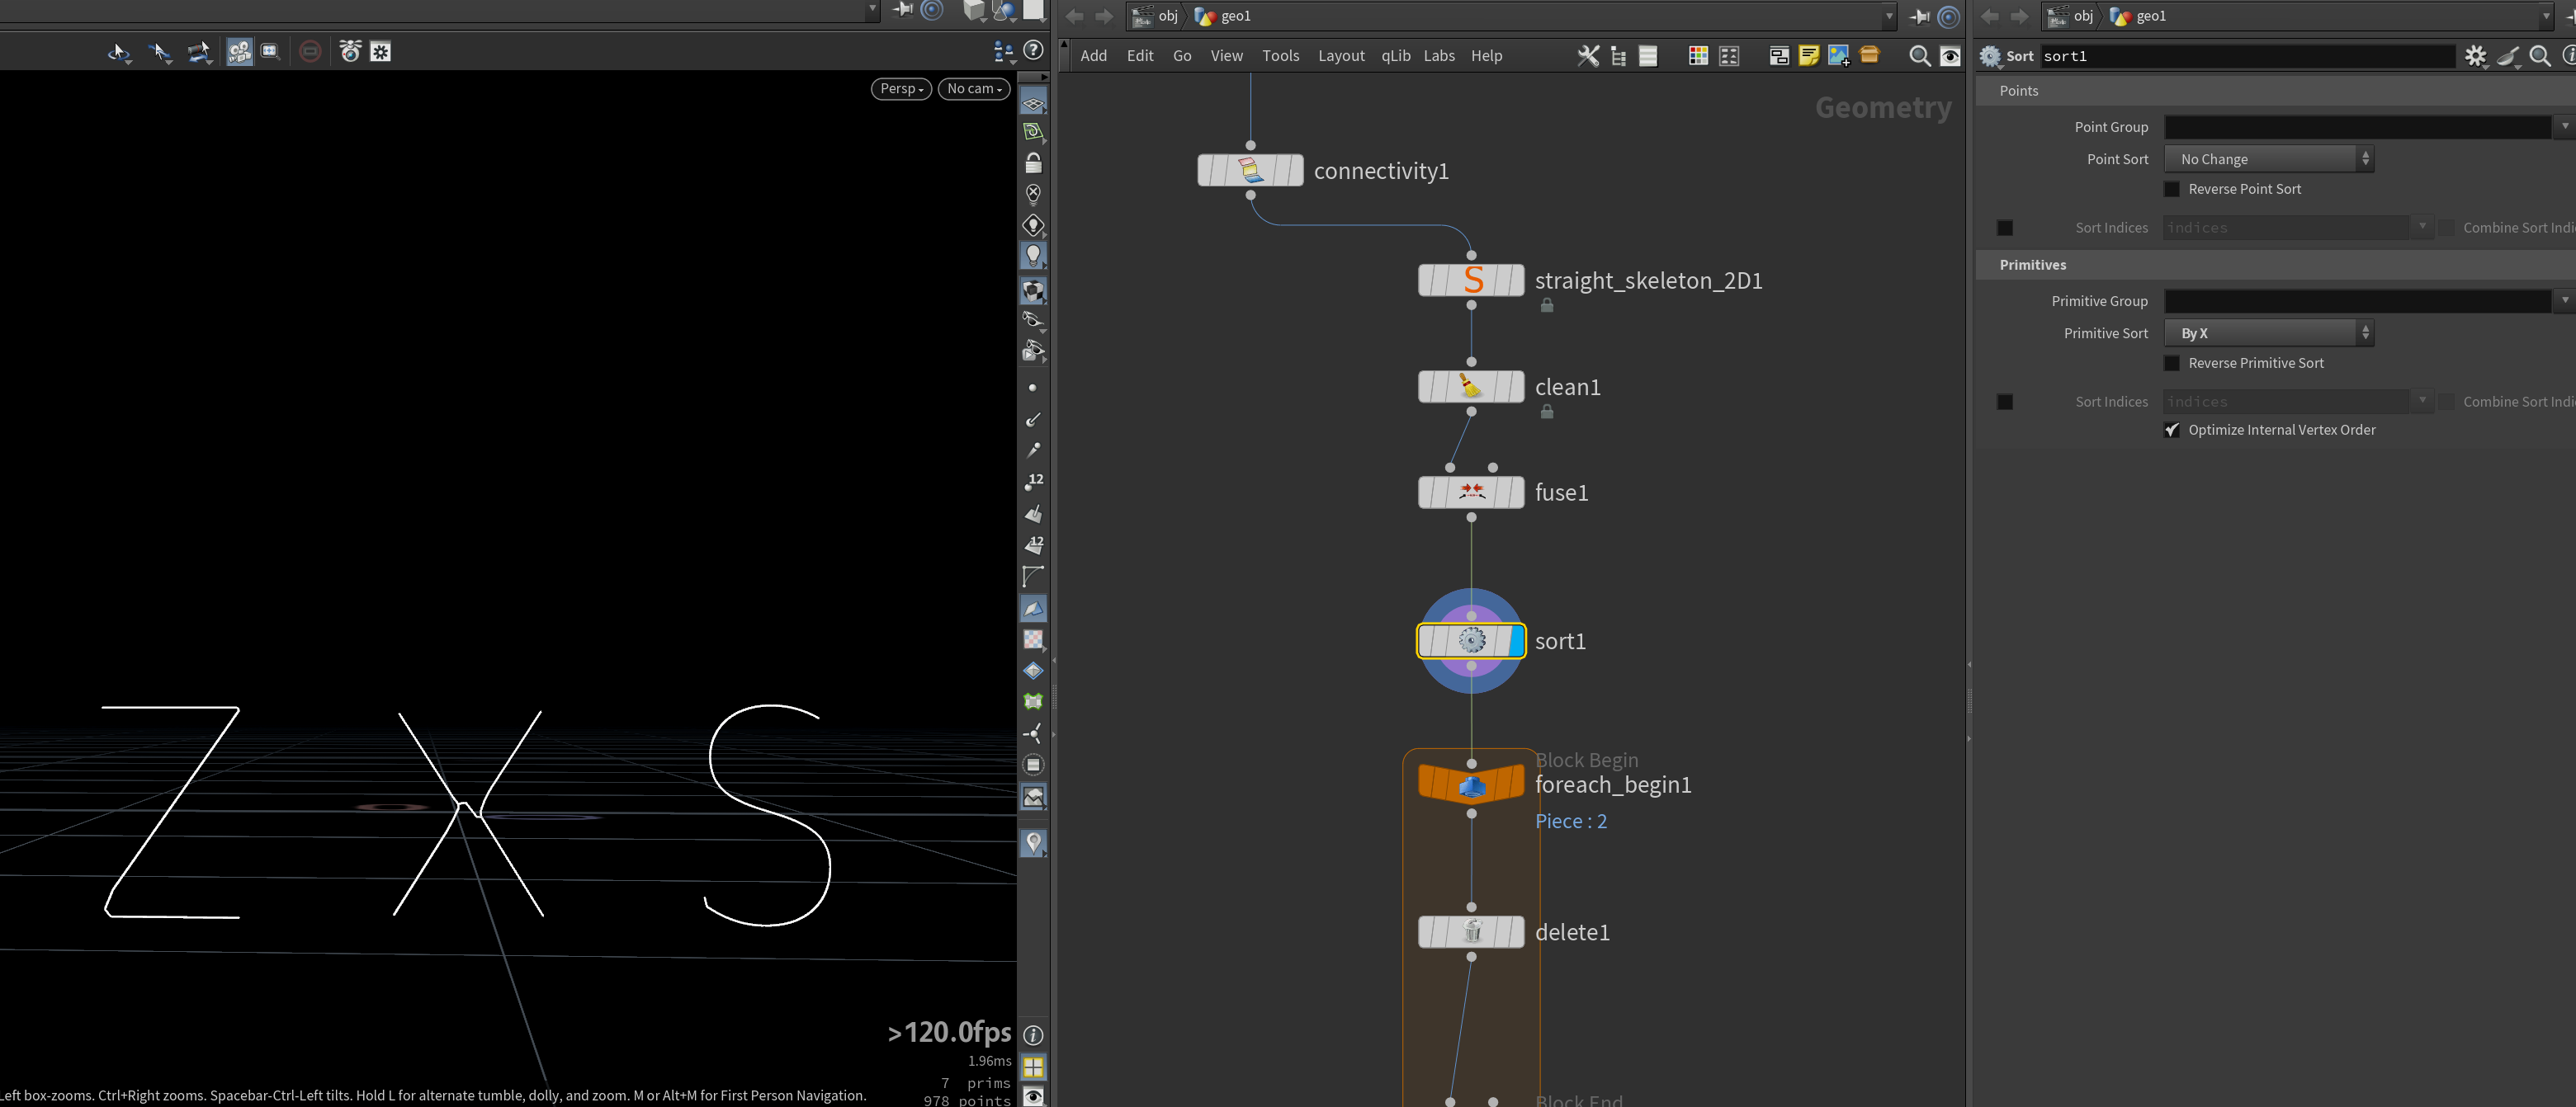Click the fuse1 node icon

[x=1471, y=492]
